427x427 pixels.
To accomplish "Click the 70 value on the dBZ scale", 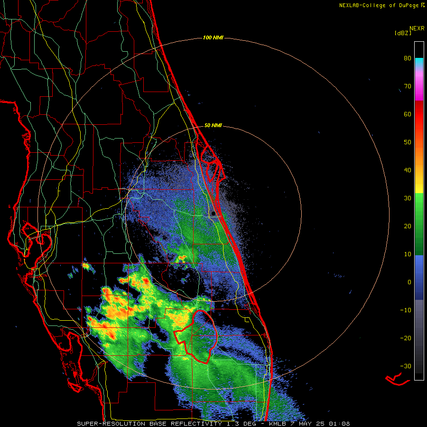I will [x=408, y=86].
